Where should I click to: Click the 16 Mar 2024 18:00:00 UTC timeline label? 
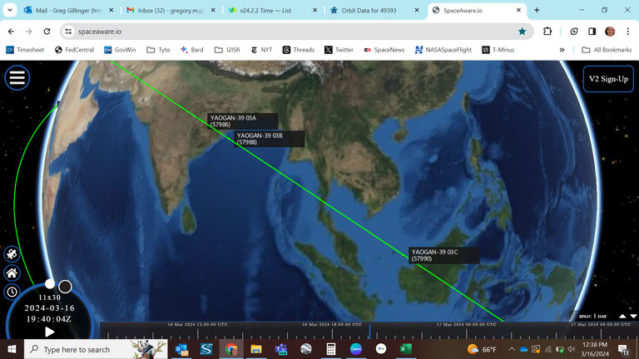pyautogui.click(x=332, y=324)
